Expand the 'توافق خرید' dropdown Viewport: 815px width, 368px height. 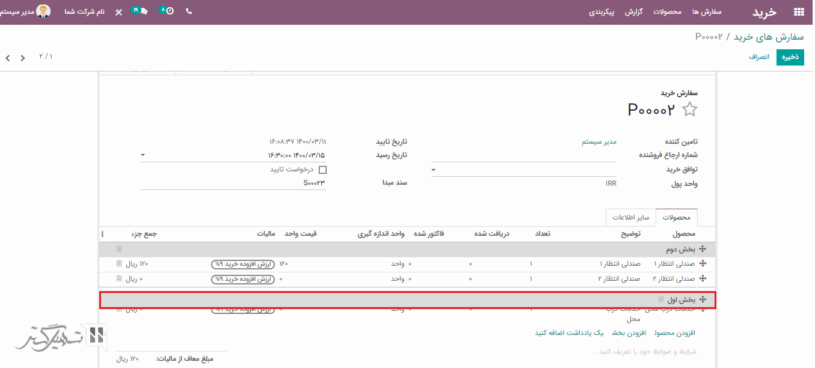point(434,170)
